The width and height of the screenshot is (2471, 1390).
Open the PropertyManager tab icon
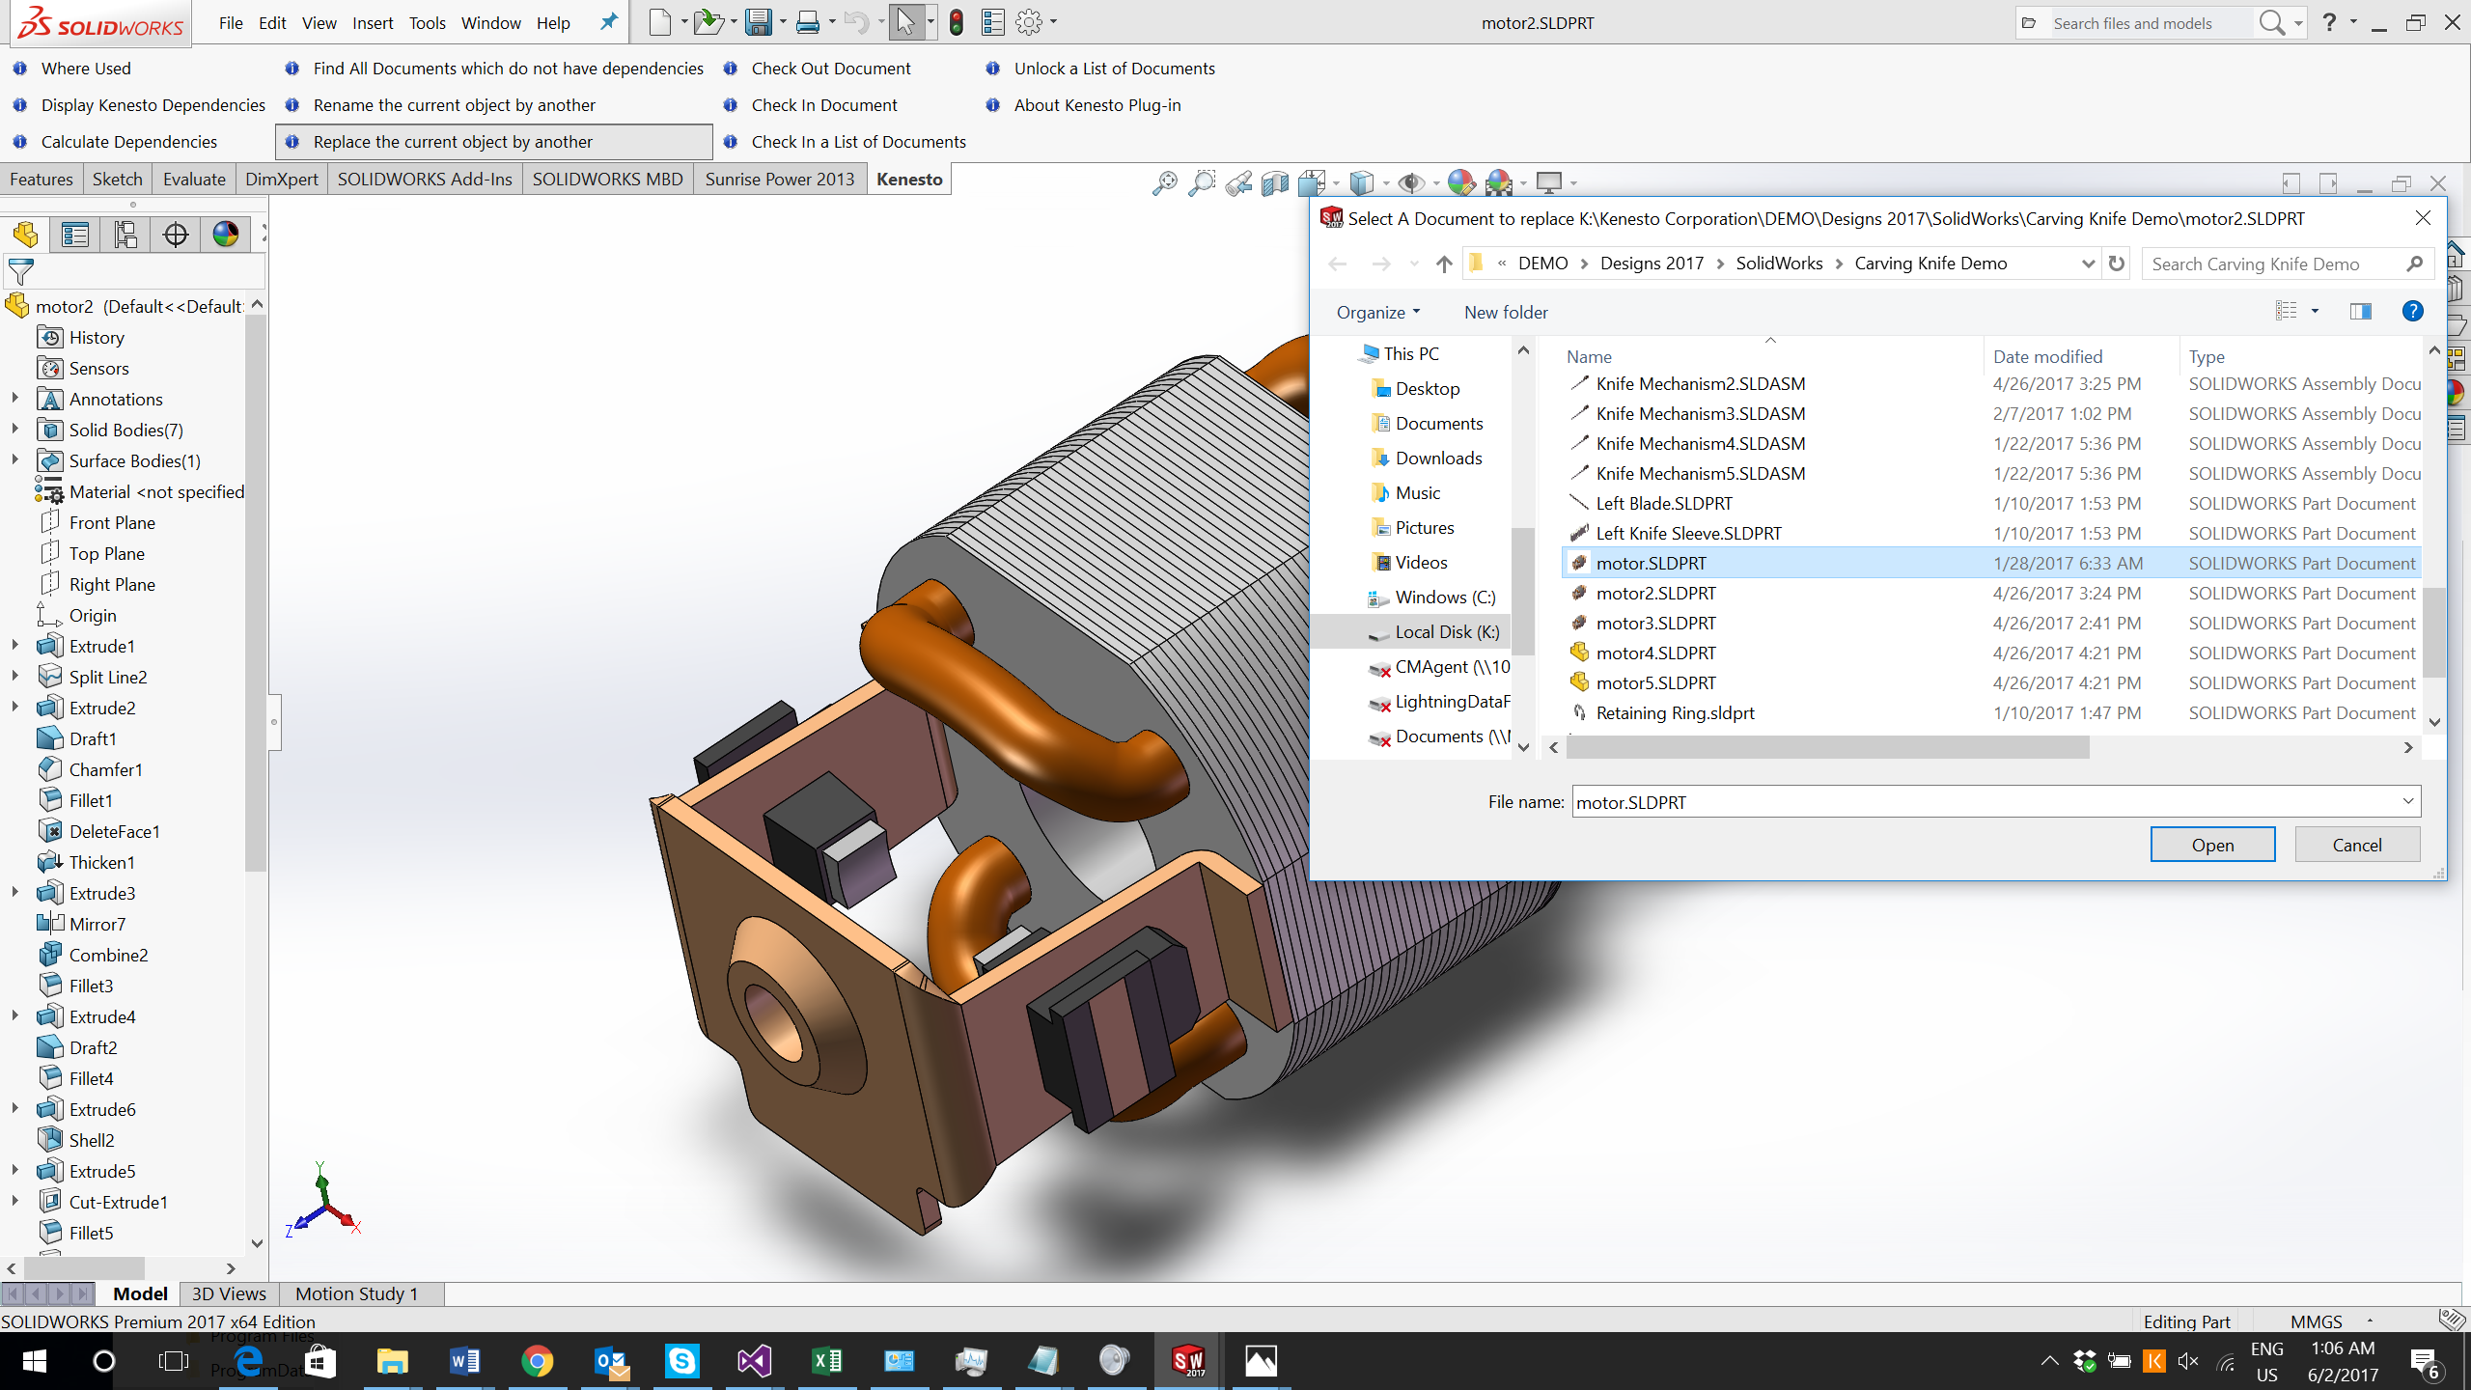[x=75, y=234]
